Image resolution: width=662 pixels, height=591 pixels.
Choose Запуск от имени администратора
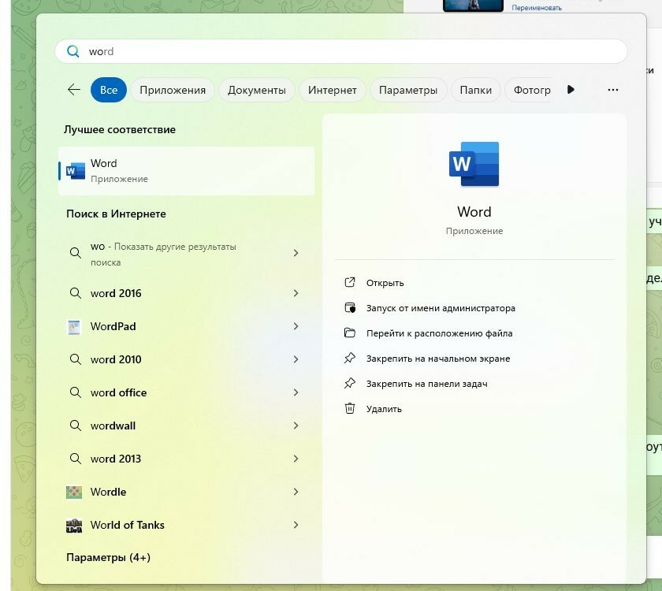[441, 308]
